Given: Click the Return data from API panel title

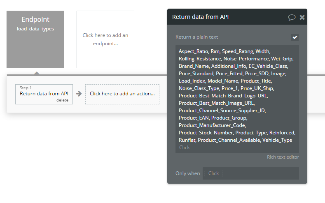Looking at the screenshot, I should (x=201, y=17).
